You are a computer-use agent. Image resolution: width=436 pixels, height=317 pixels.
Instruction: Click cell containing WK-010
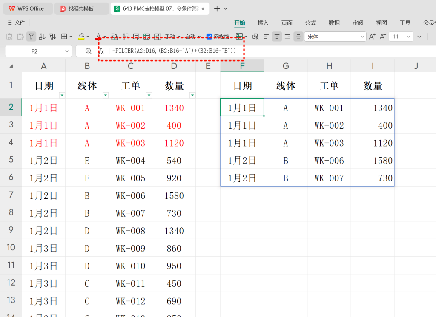pyautogui.click(x=130, y=266)
